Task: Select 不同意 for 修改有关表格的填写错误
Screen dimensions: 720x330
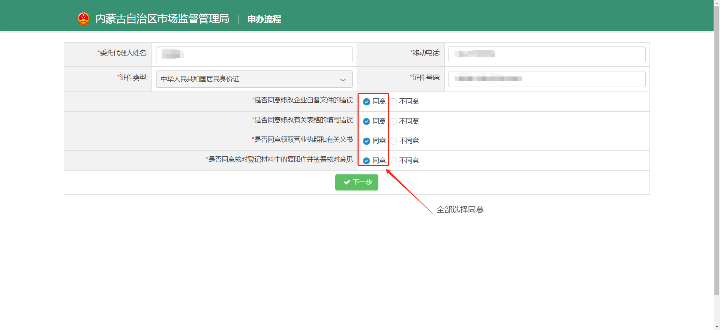Action: [393, 121]
